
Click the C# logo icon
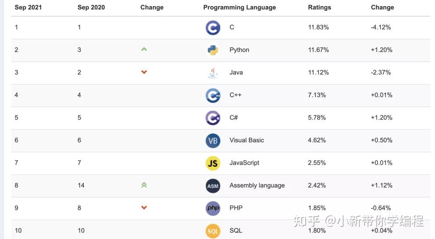(213, 118)
